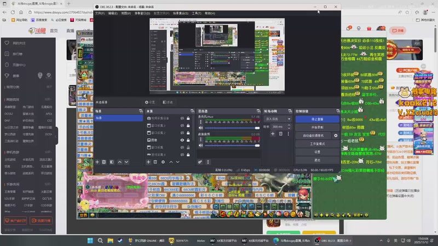Pop out the Scenes dock panel
The height and width of the screenshot is (246, 438).
[x=141, y=112]
